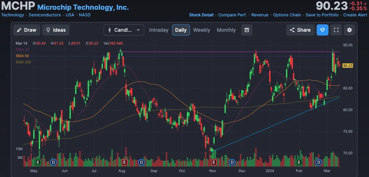The image size is (369, 177).
Task: Switch to the Weekly timeframe tab
Action: pos(201,30)
